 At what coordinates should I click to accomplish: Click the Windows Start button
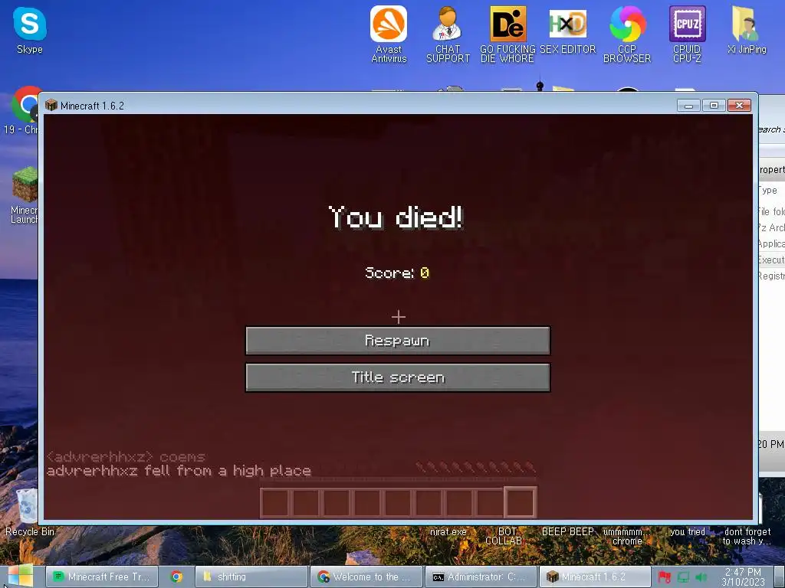click(20, 576)
